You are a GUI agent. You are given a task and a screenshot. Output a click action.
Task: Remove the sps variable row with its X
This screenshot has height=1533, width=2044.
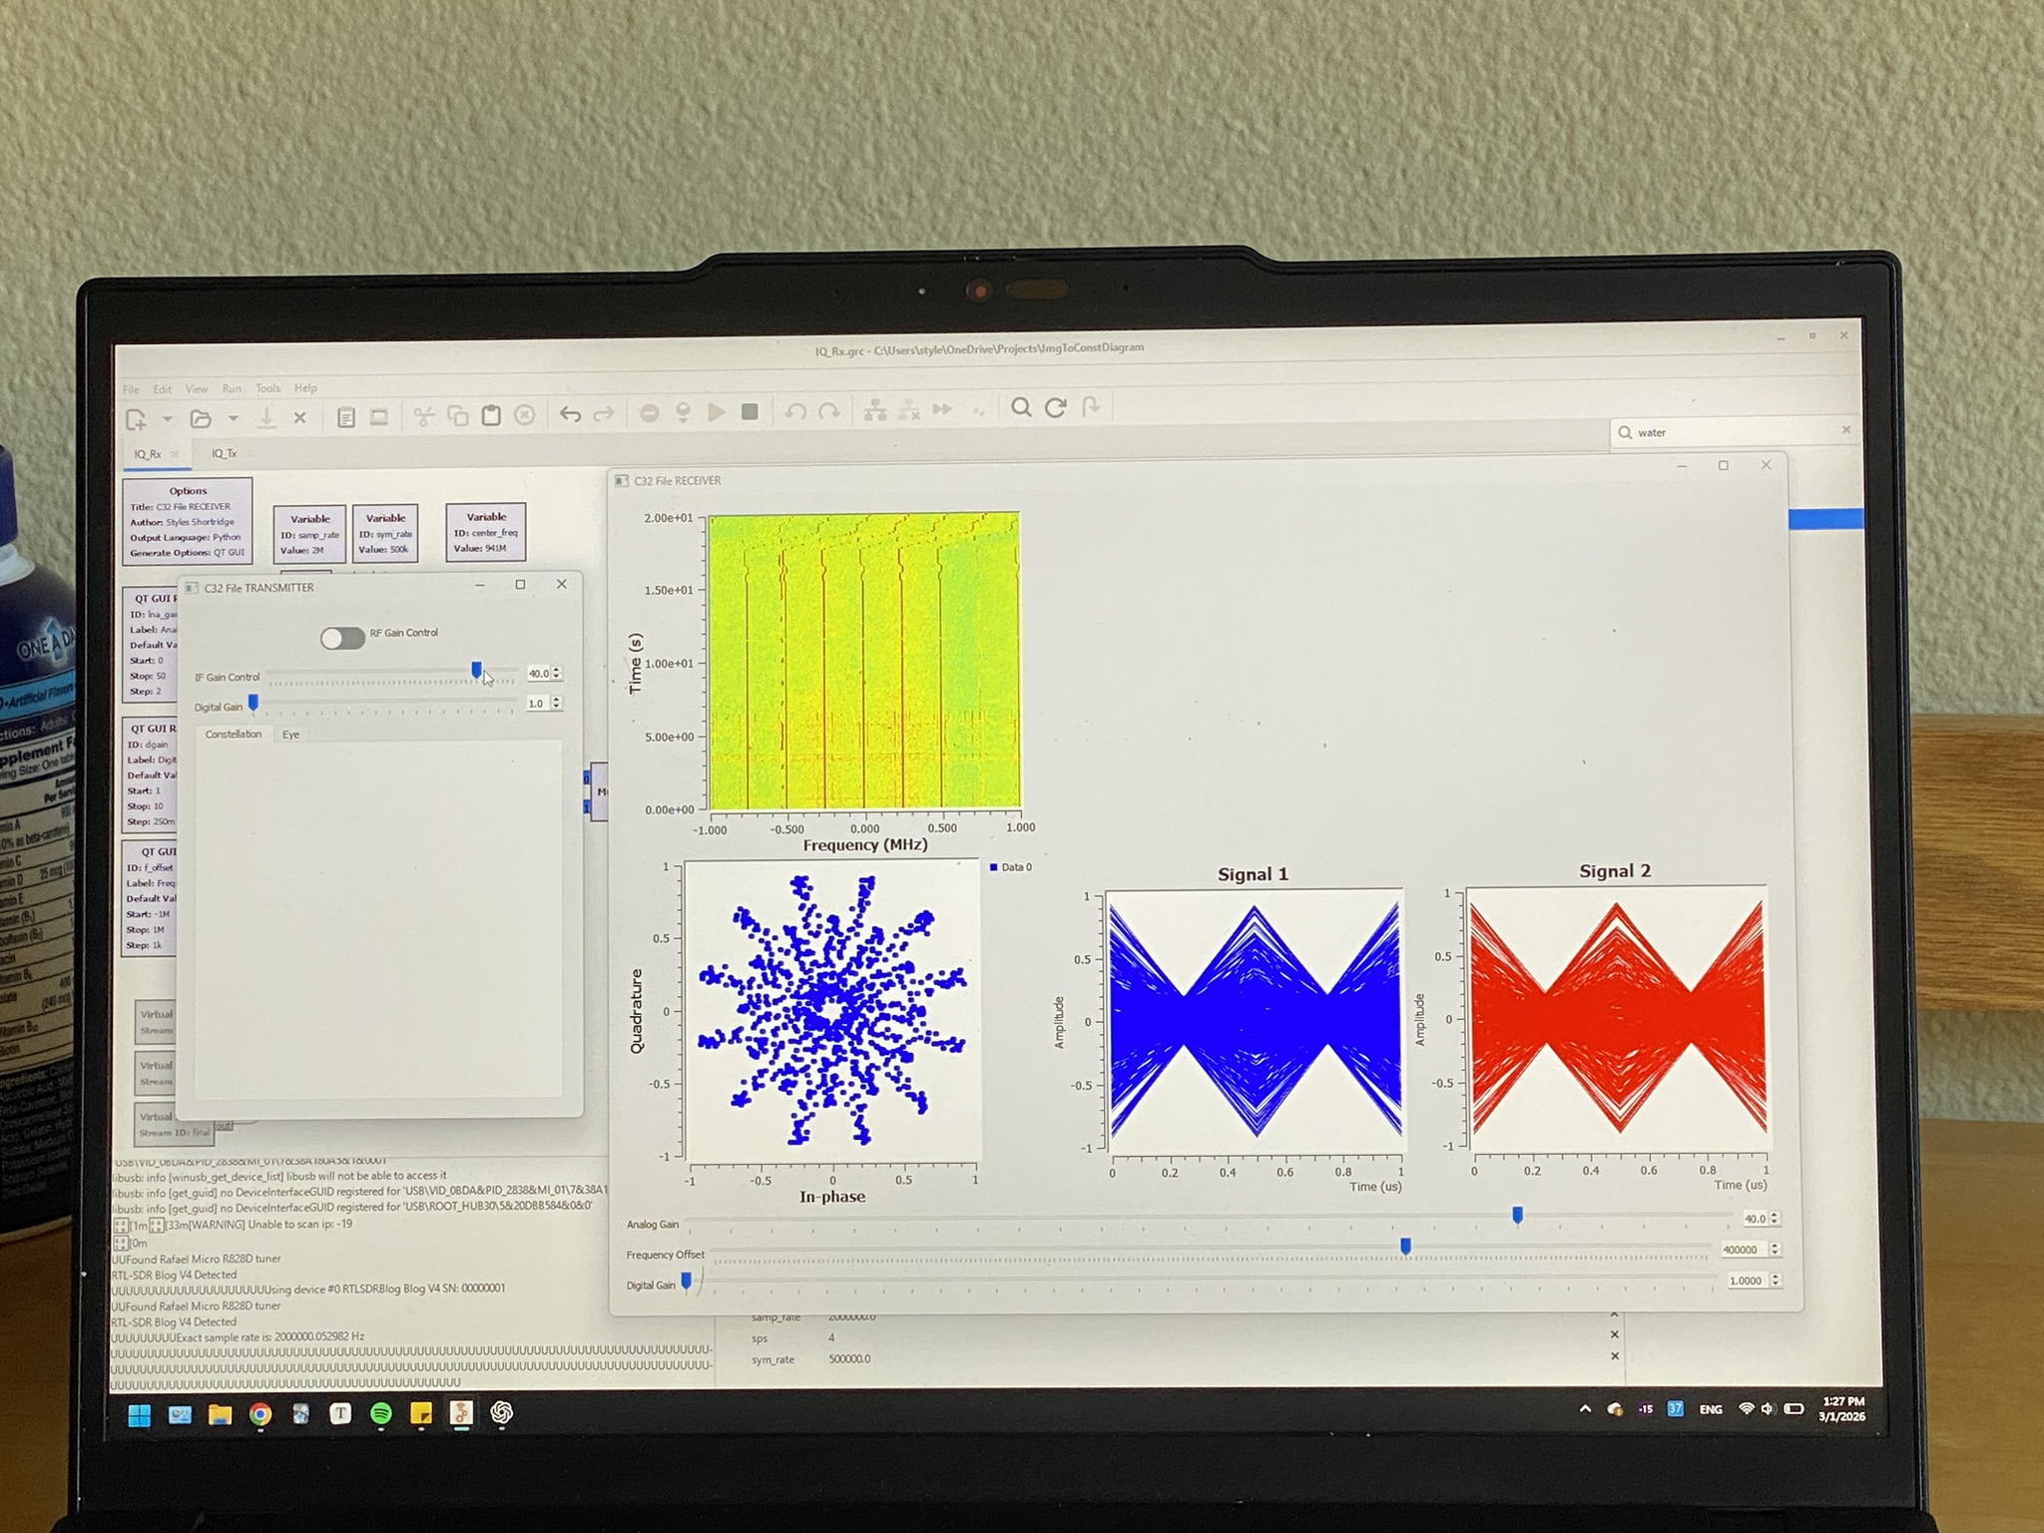click(1615, 1335)
